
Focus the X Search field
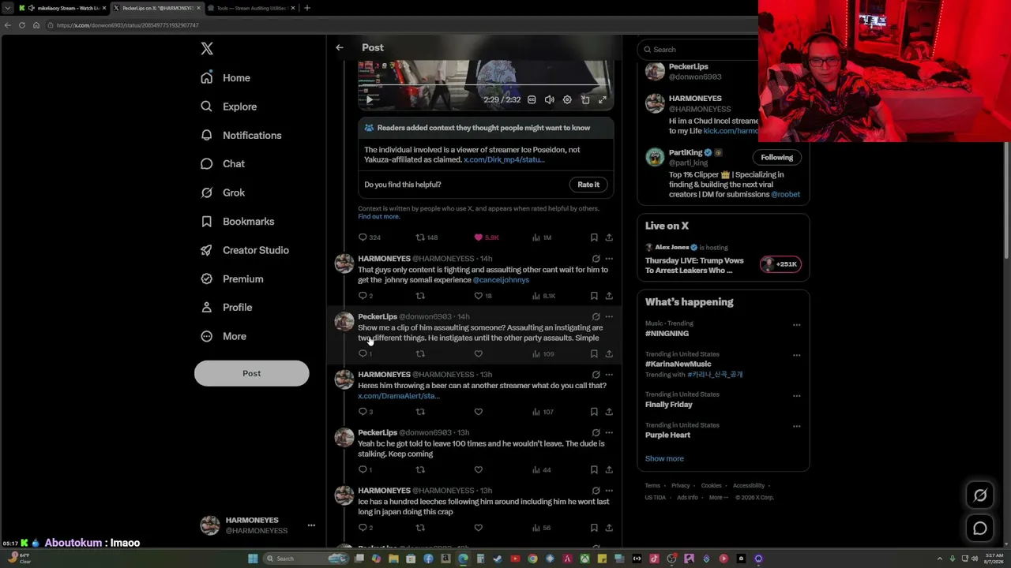pos(698,50)
